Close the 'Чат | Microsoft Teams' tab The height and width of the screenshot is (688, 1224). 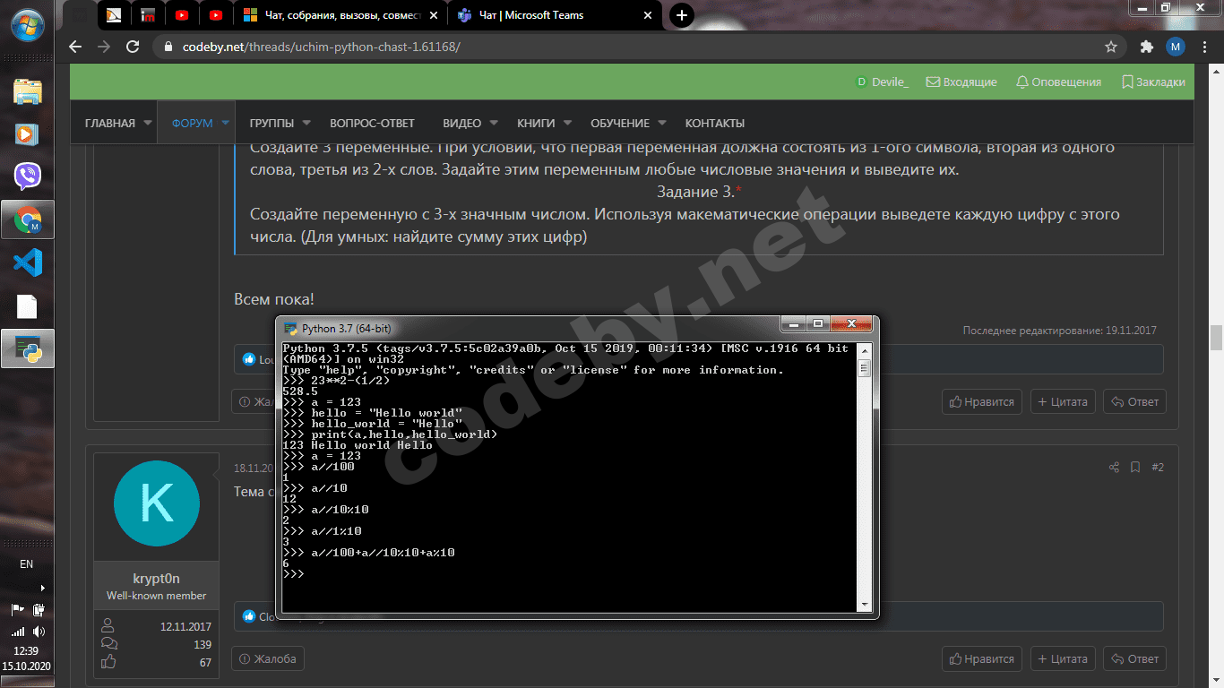click(x=648, y=15)
